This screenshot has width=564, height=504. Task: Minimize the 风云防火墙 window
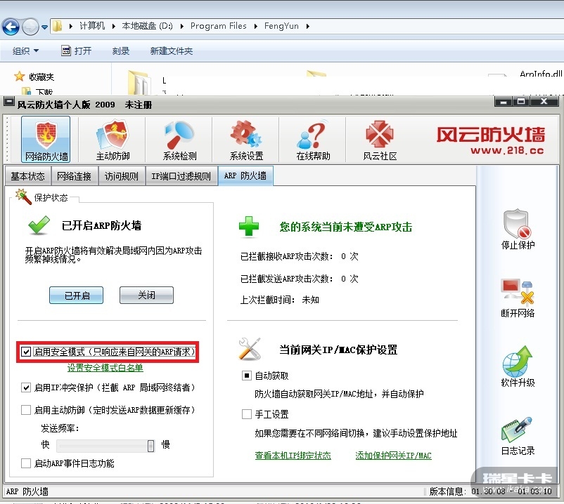pos(504,102)
